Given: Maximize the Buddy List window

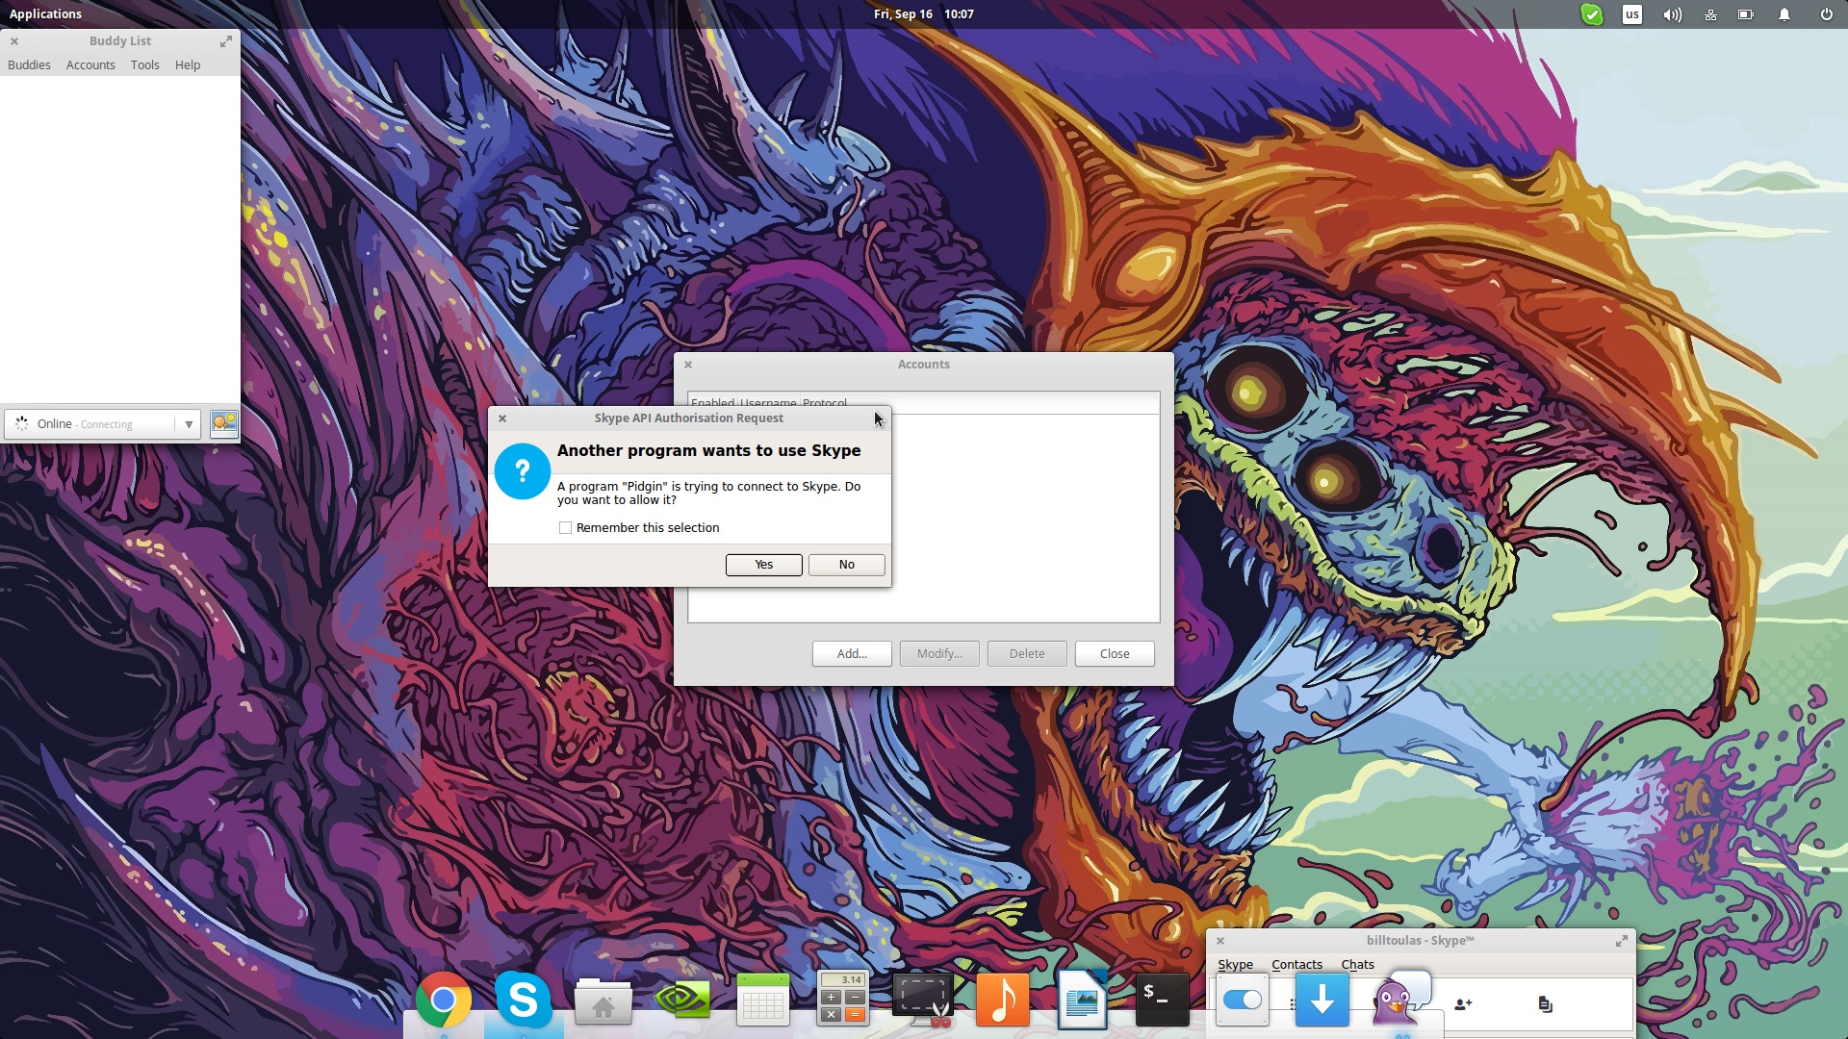Looking at the screenshot, I should [x=225, y=41].
